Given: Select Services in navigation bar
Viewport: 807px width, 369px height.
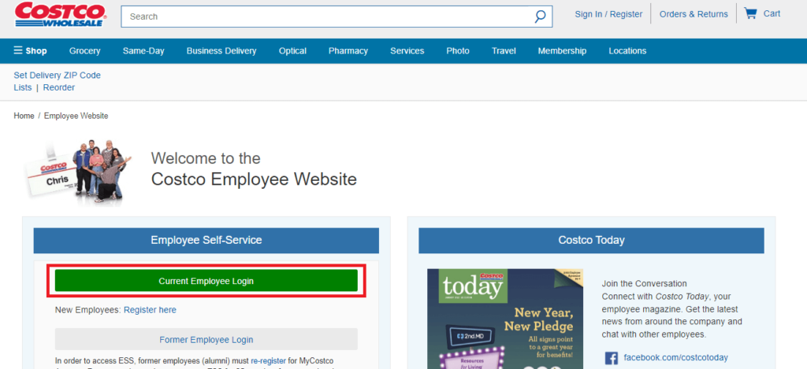Looking at the screenshot, I should tap(407, 51).
